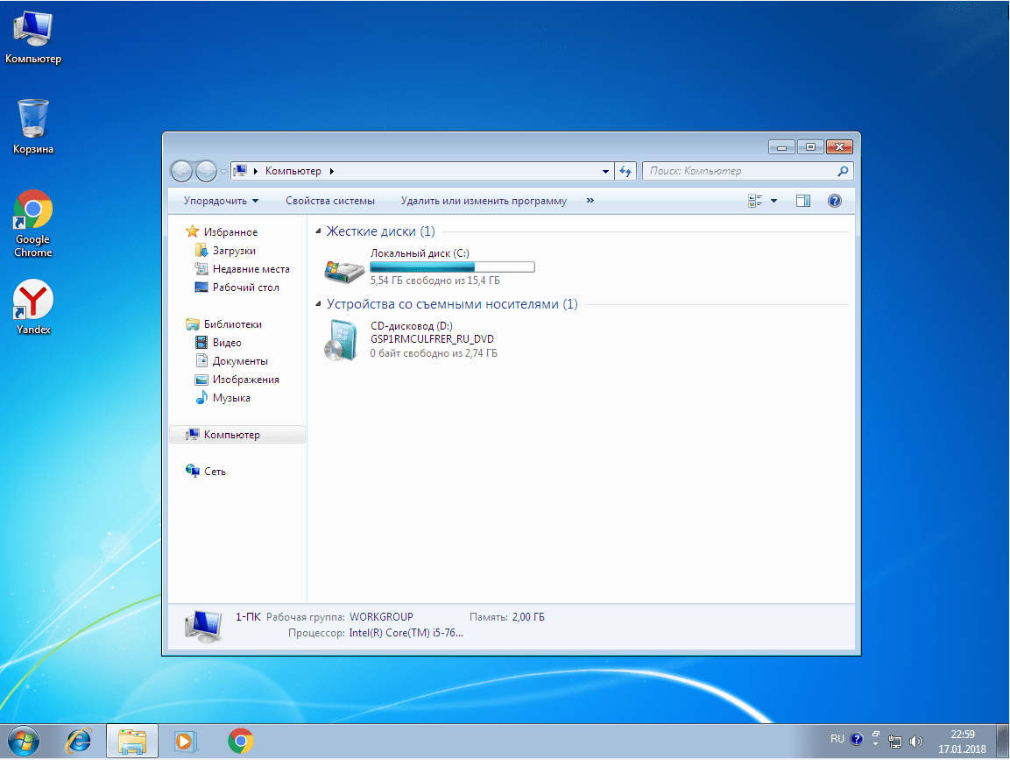Select Избранное in navigation pane
Image resolution: width=1010 pixels, height=760 pixels.
(222, 232)
